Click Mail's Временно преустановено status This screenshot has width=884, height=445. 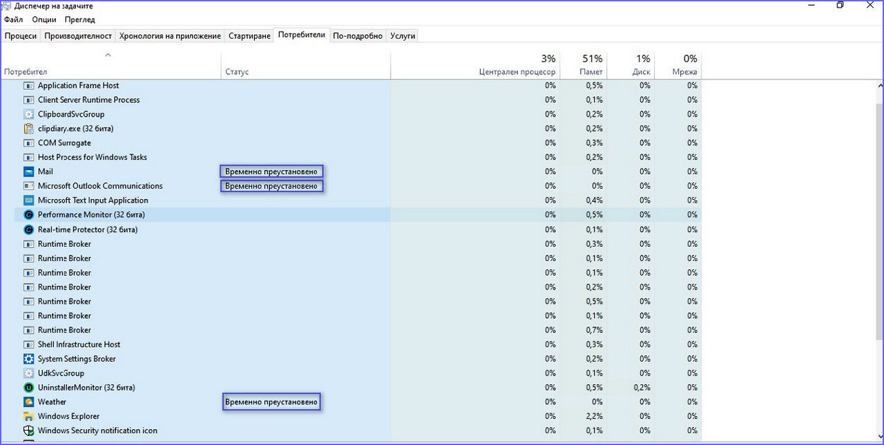point(271,171)
